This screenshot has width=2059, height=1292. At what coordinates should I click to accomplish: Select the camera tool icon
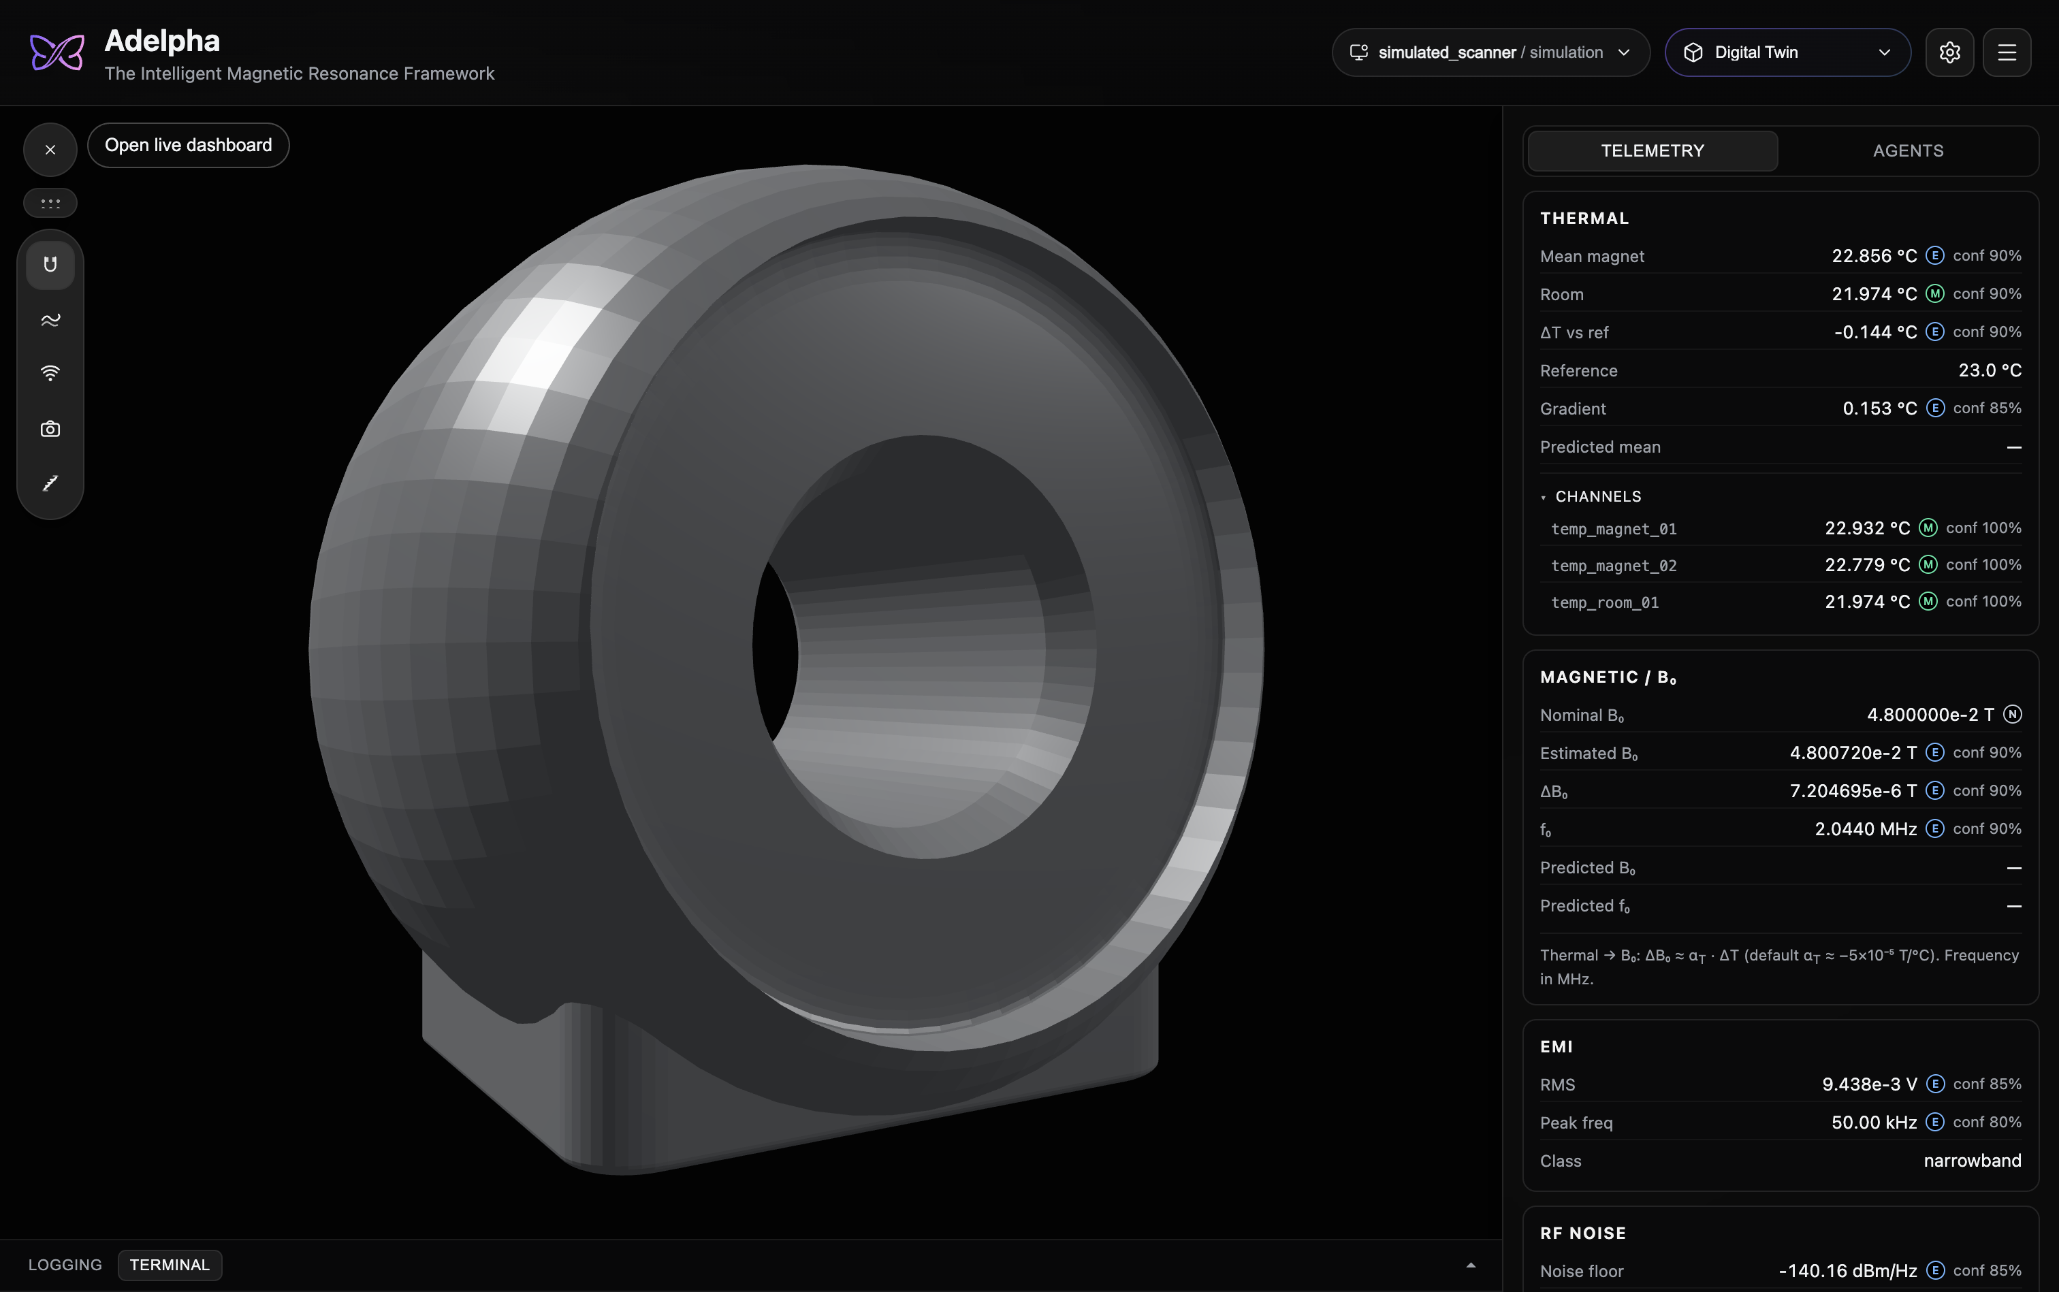50,429
